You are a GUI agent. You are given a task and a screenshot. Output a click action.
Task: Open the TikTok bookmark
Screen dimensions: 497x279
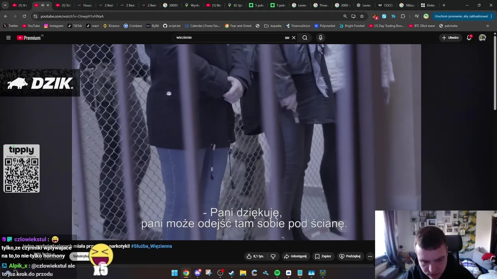[75, 26]
